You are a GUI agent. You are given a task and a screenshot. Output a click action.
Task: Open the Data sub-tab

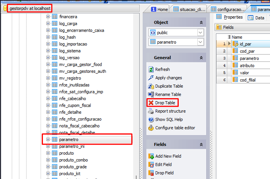pyautogui.click(x=256, y=18)
